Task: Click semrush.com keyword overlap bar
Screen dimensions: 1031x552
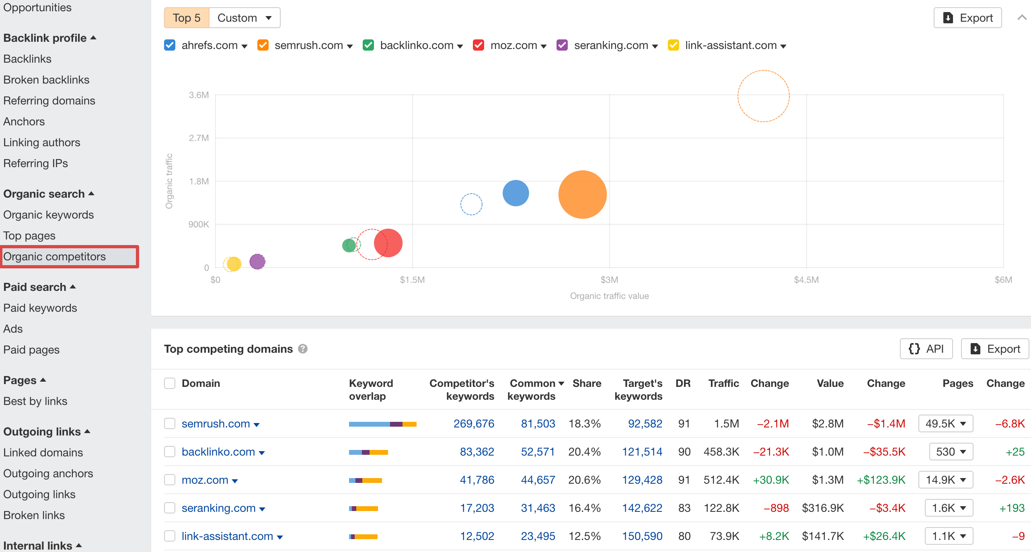Action: click(x=383, y=424)
